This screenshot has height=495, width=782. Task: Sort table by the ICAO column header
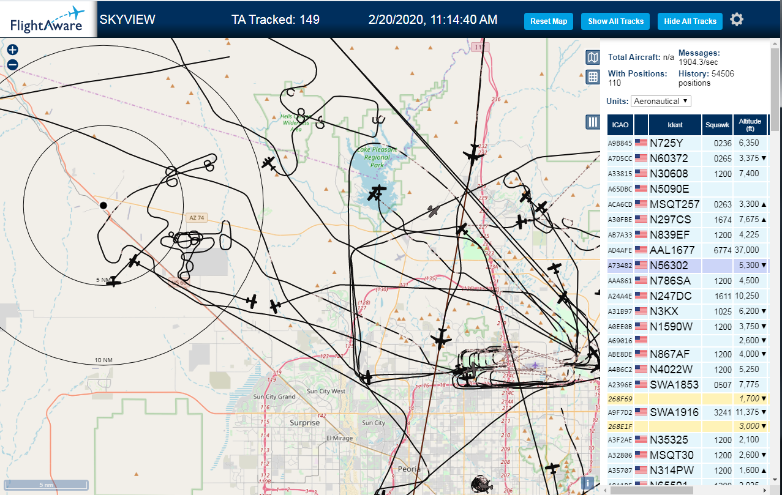[x=620, y=125]
